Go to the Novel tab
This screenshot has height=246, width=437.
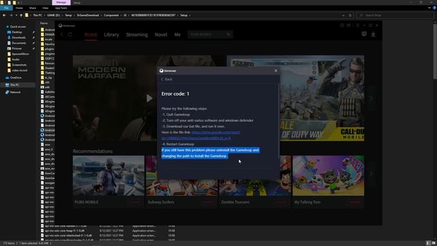click(161, 35)
